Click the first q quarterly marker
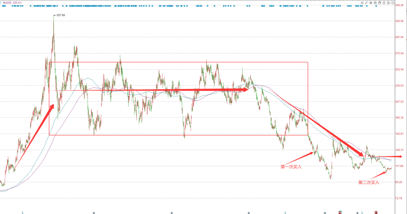Viewport: 407px width, 214px height. 94,213
